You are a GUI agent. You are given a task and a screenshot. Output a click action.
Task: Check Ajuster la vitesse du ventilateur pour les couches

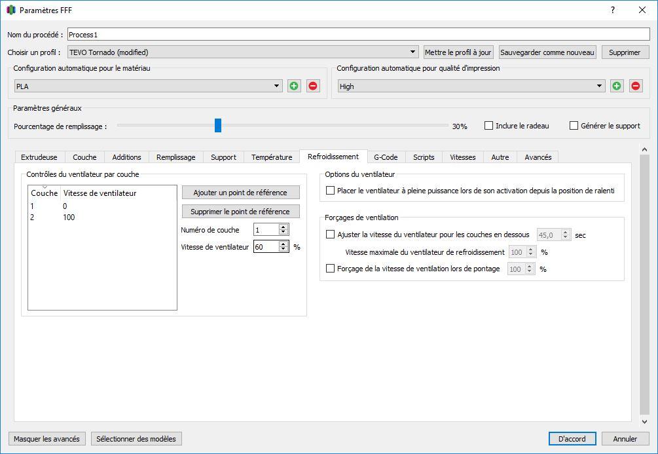(330, 235)
